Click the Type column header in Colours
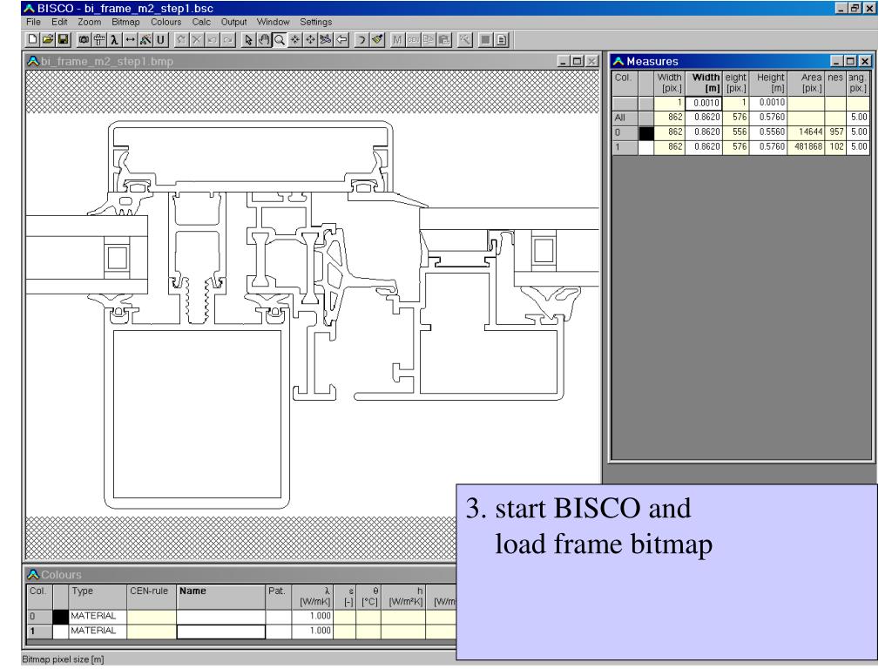This screenshot has height=669, width=892. coord(98,597)
